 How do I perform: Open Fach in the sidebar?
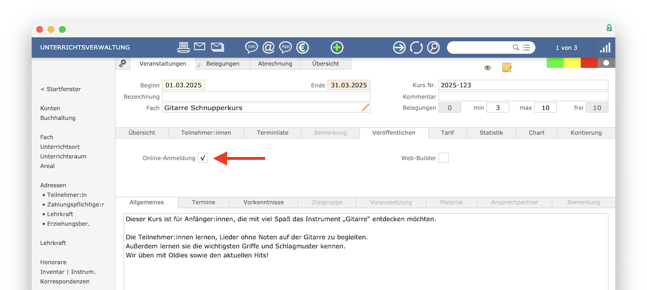point(46,137)
